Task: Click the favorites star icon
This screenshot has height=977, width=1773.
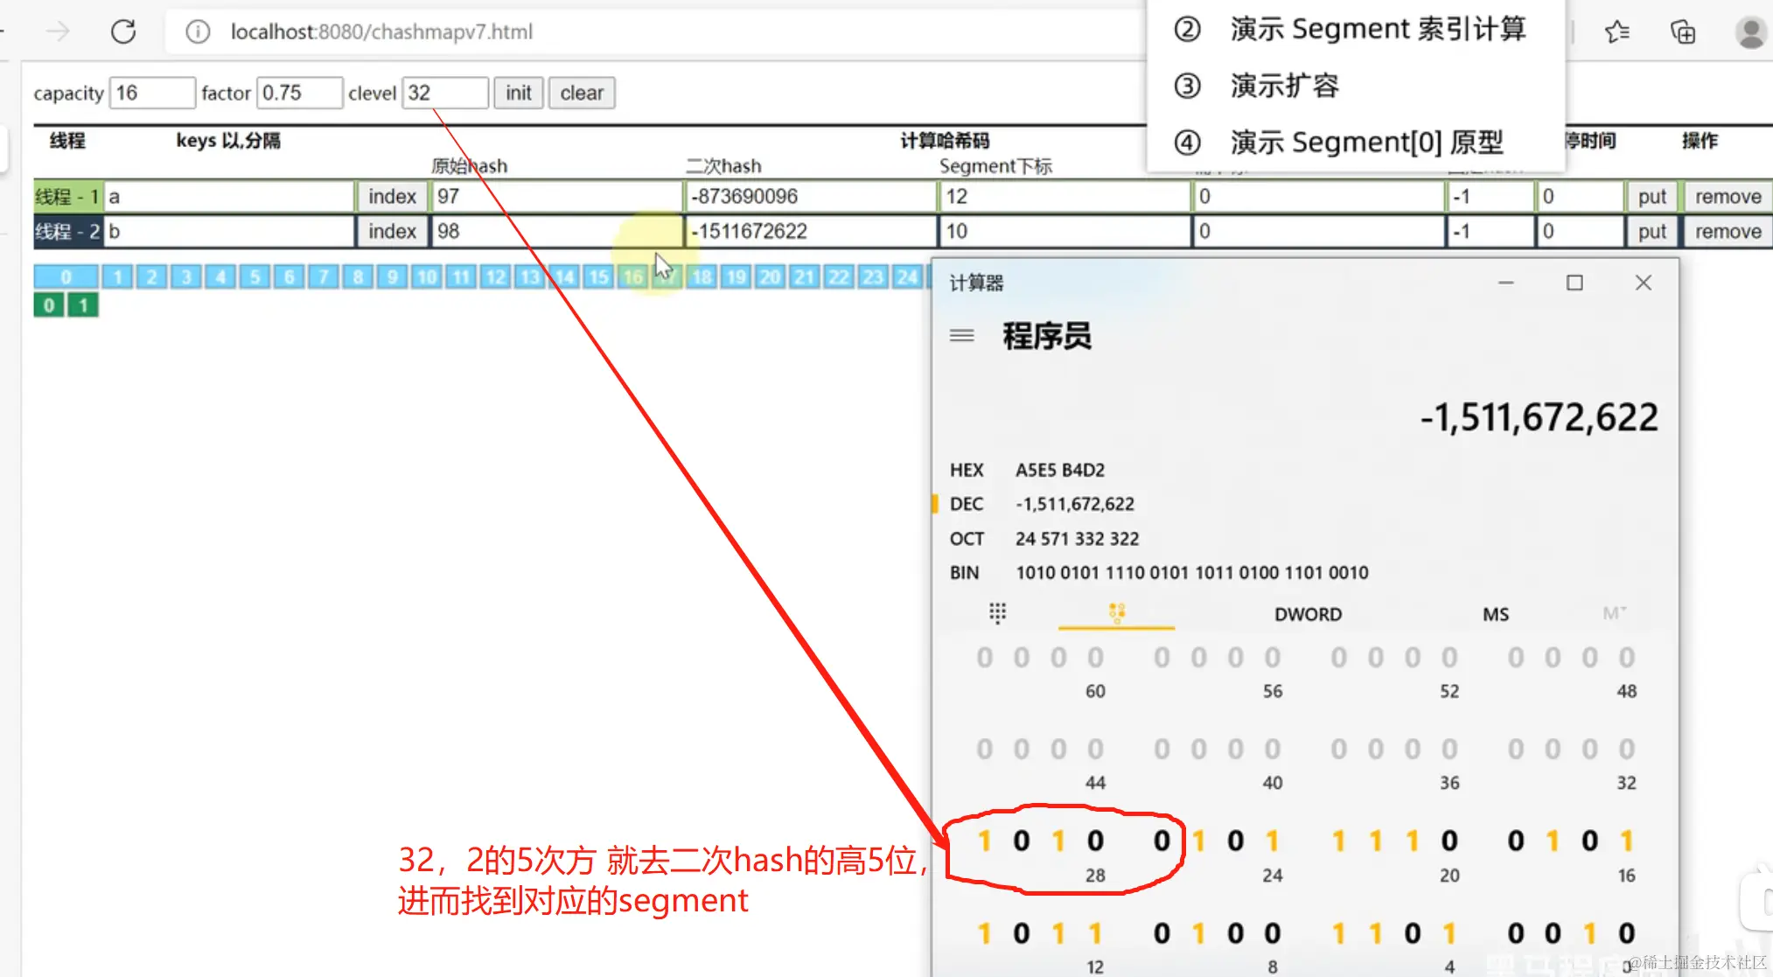Action: [x=1617, y=31]
